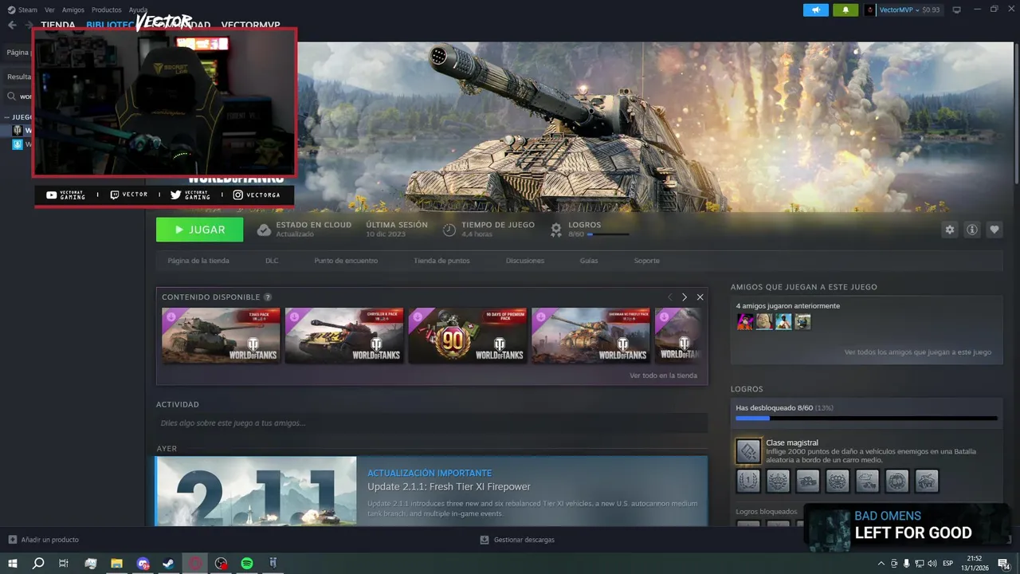Open the Amigos menu

(x=73, y=10)
